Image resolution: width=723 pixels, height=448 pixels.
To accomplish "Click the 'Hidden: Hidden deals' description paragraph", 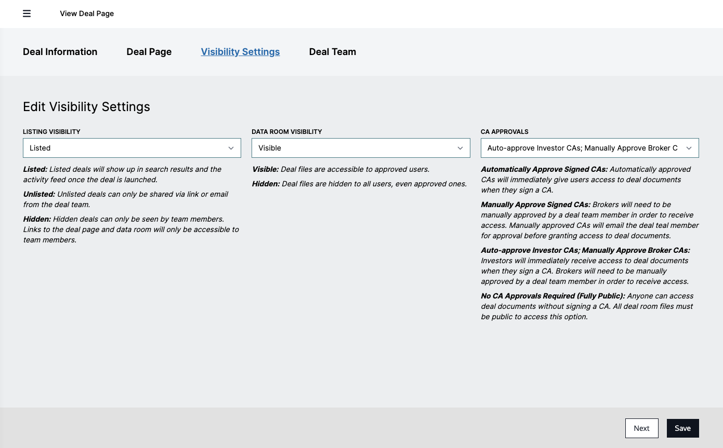I will tap(131, 229).
